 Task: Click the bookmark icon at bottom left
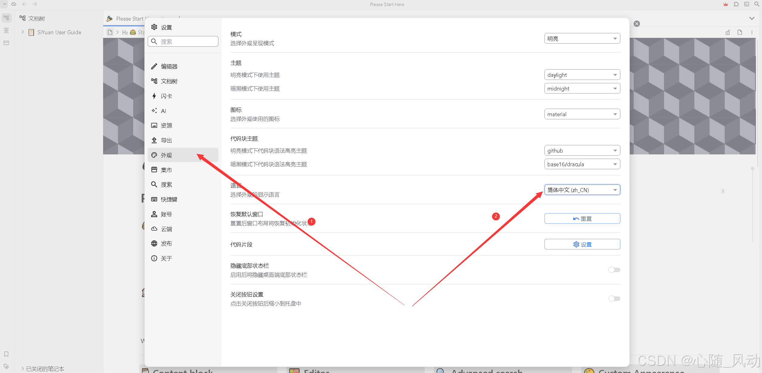coord(6,354)
